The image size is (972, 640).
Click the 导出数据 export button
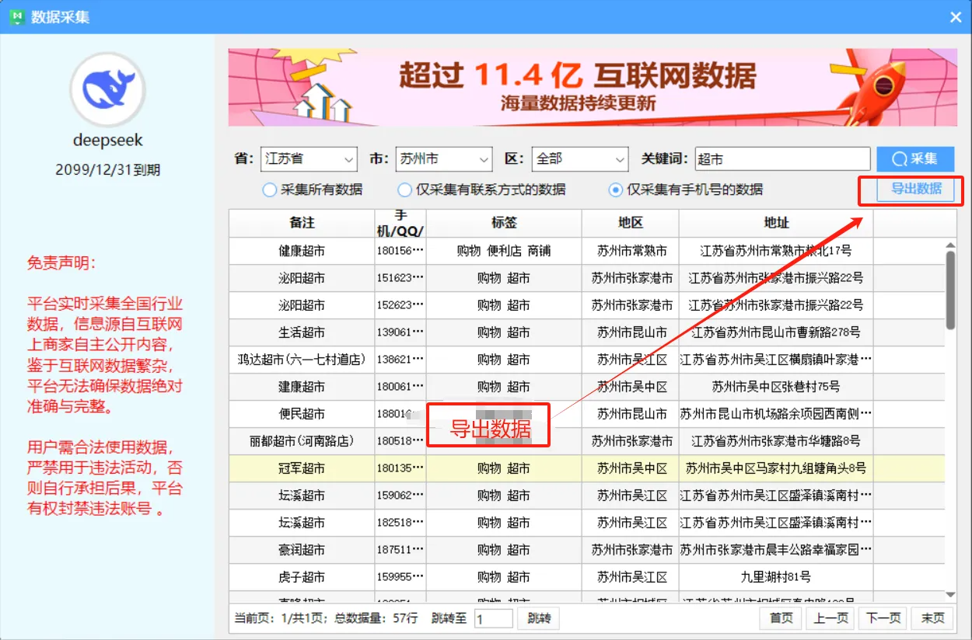pyautogui.click(x=915, y=190)
